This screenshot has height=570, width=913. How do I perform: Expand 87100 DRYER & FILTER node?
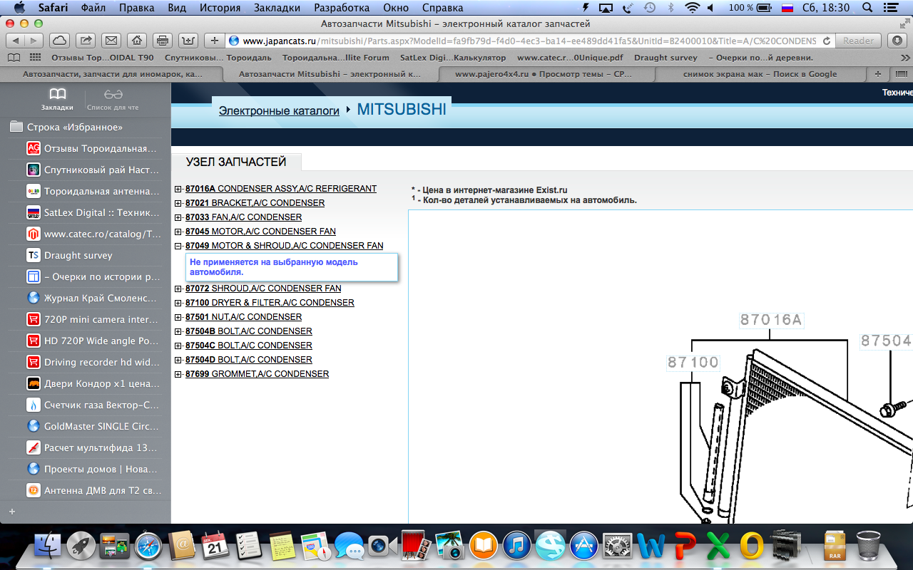178,303
